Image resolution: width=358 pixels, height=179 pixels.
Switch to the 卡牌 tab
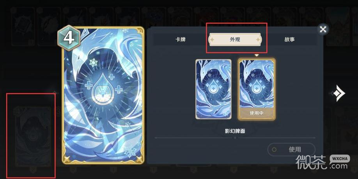tap(181, 39)
